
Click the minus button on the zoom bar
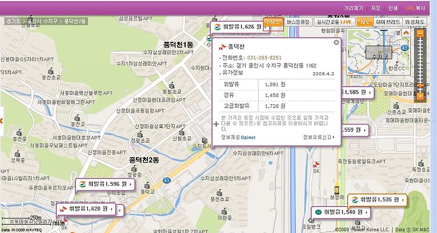[x=420, y=34]
